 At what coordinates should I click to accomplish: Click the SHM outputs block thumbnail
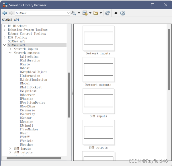click(x=99, y=133)
